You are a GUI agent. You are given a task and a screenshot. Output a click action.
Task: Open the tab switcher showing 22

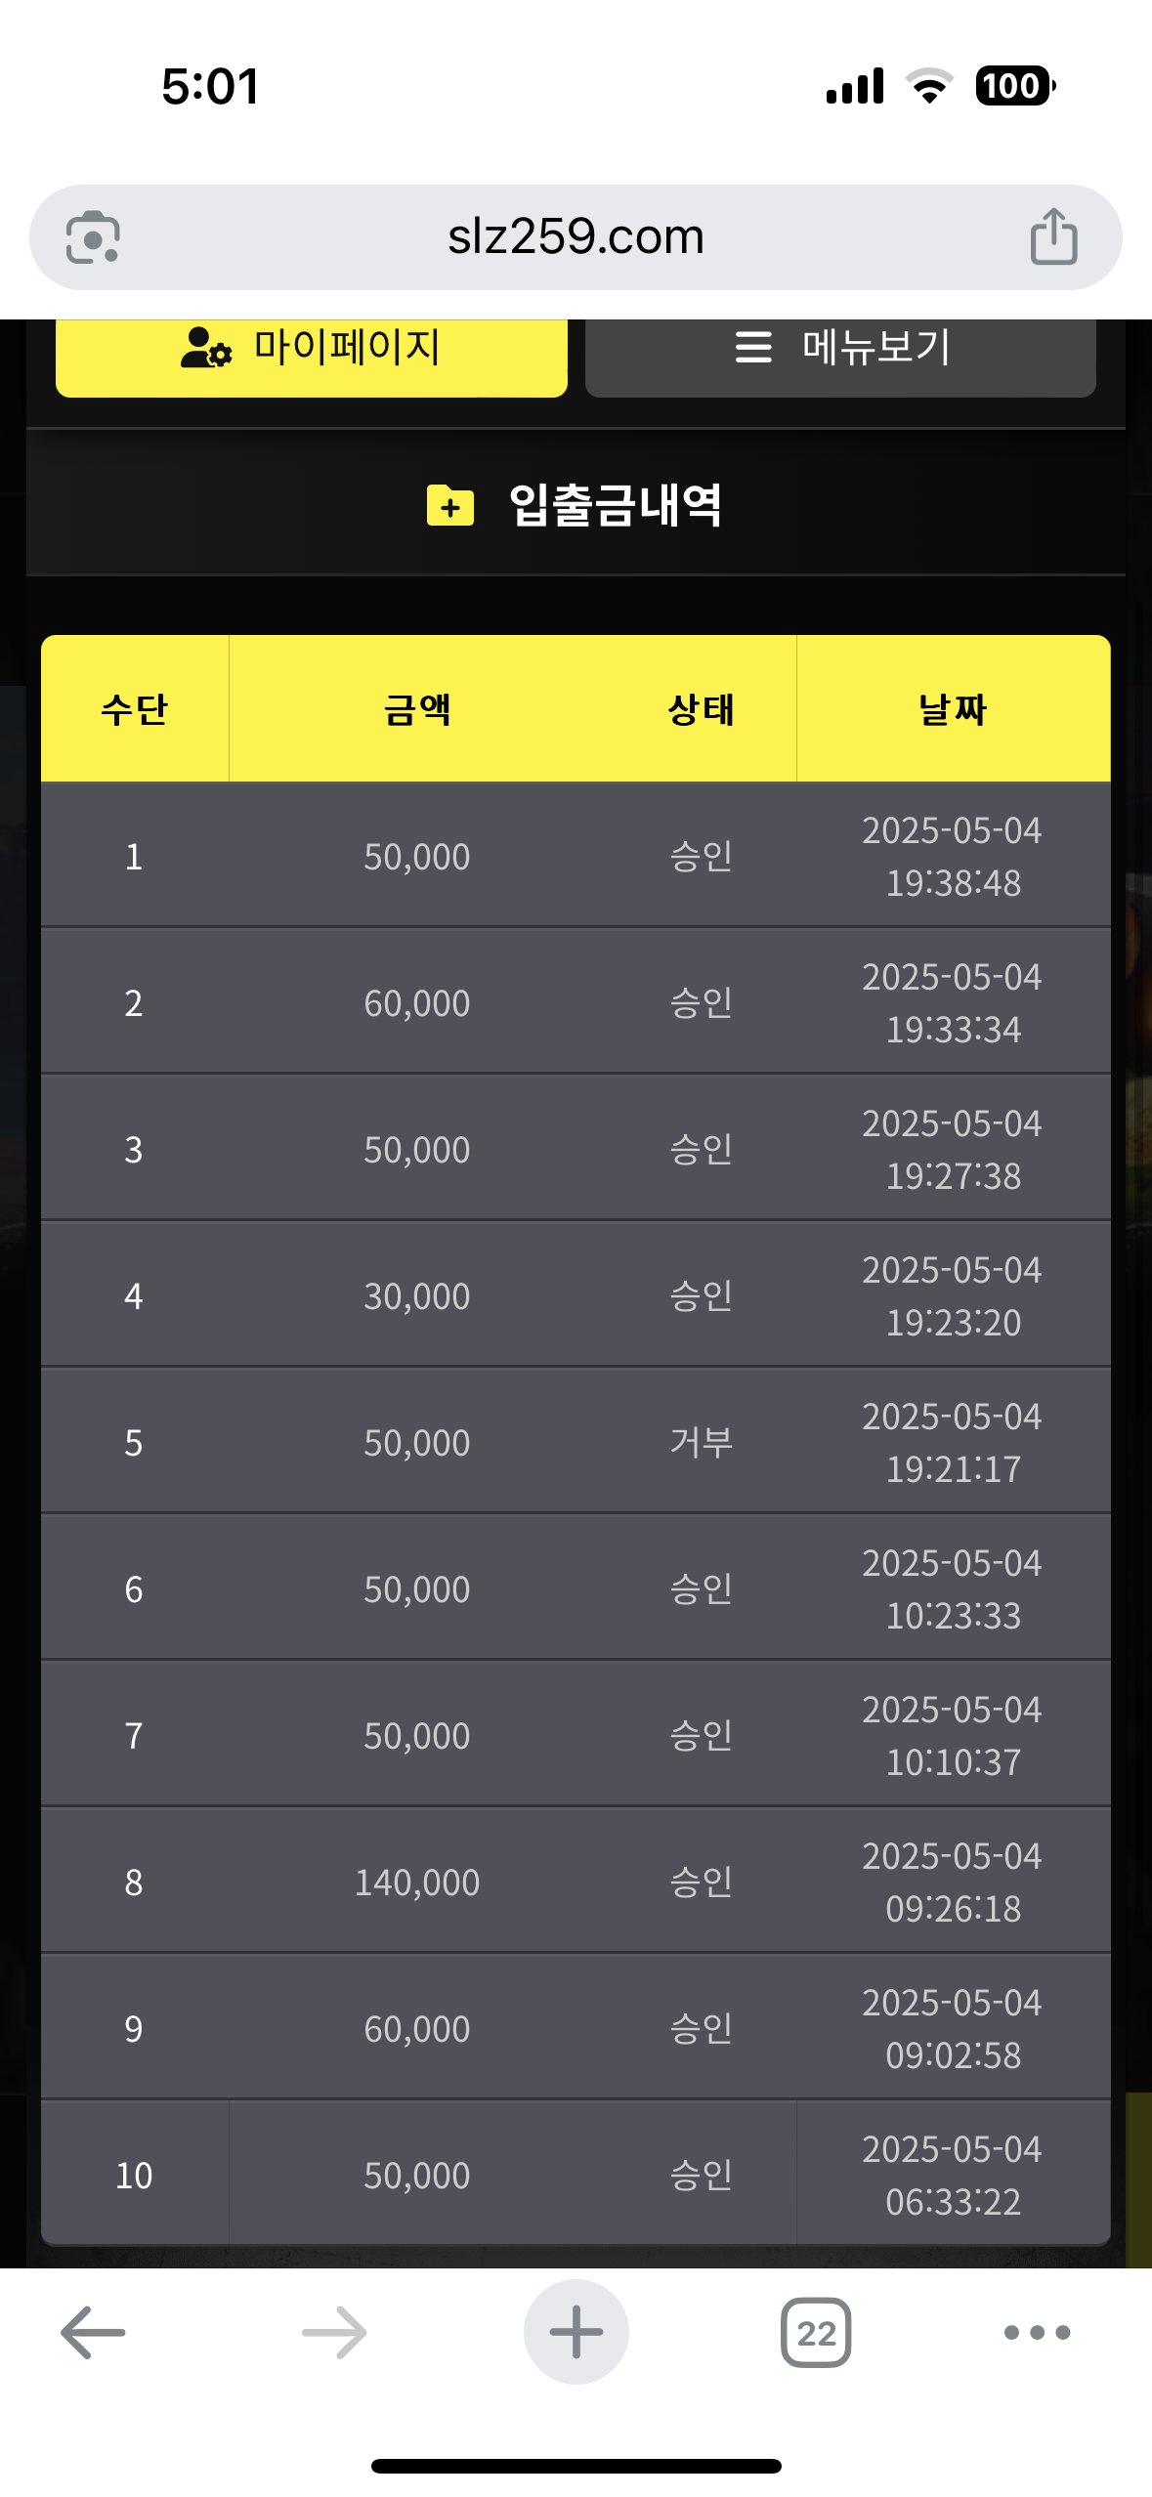(816, 2332)
